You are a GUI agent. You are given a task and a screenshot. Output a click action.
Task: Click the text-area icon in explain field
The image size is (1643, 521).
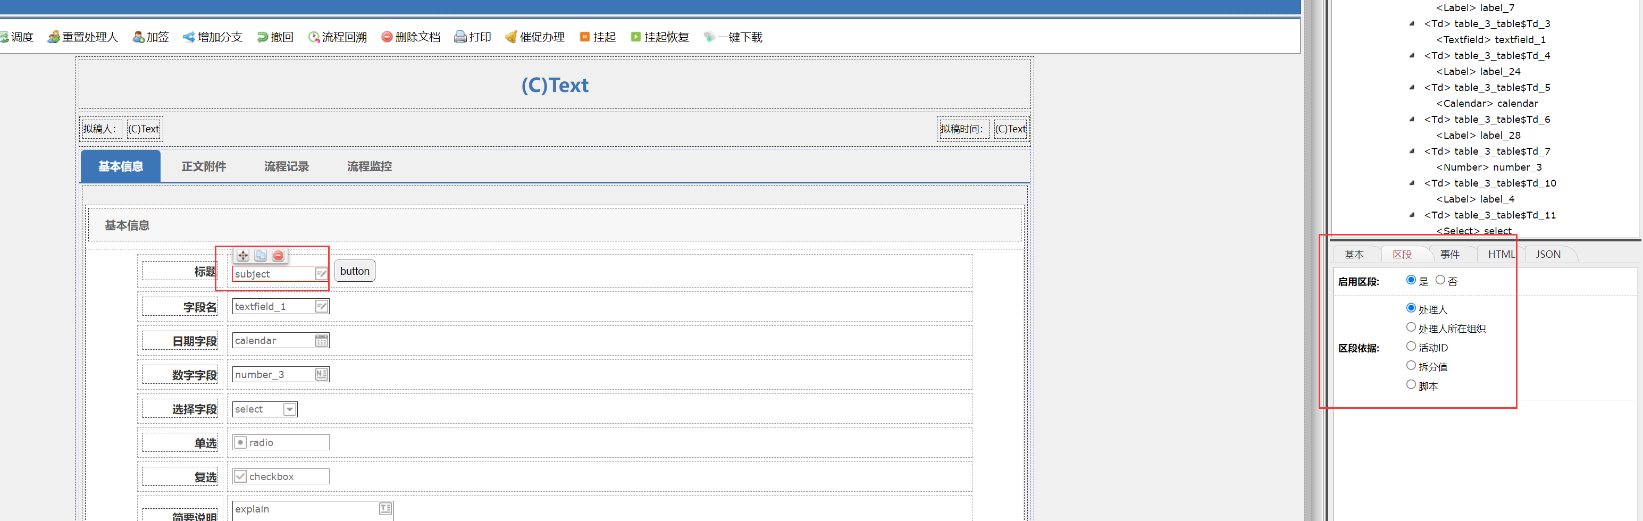pos(385,509)
